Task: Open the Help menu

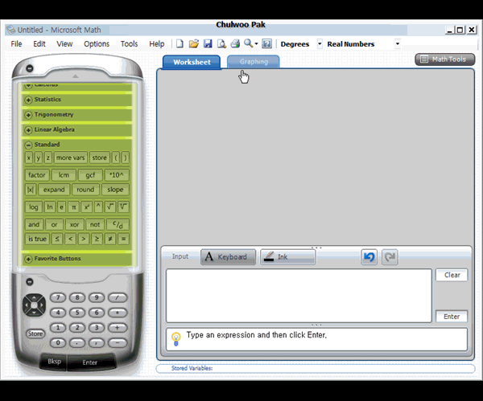Action: pos(157,44)
